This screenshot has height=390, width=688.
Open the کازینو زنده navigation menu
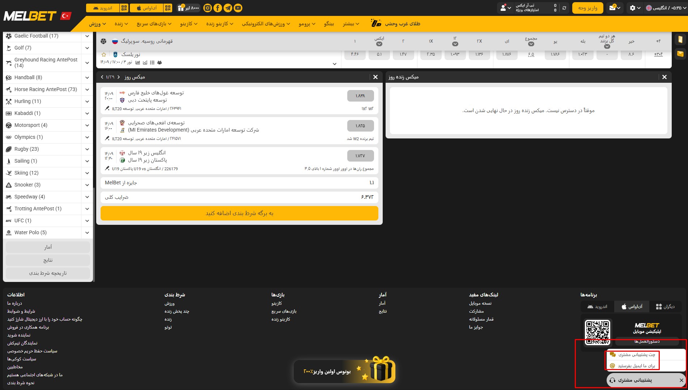(x=220, y=24)
